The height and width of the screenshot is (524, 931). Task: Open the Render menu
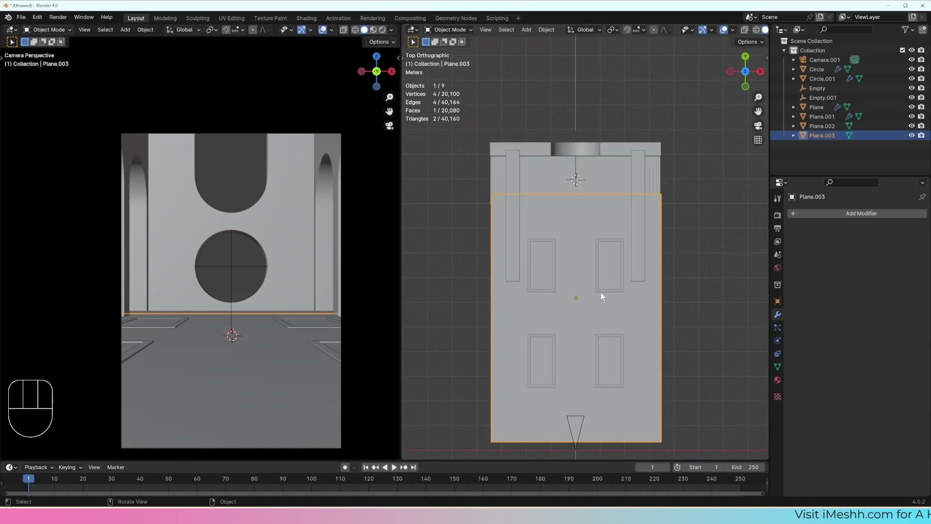pyautogui.click(x=58, y=17)
